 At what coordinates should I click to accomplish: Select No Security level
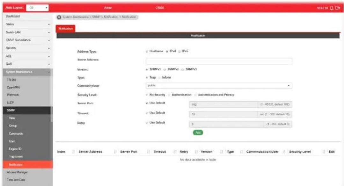[x=147, y=95]
